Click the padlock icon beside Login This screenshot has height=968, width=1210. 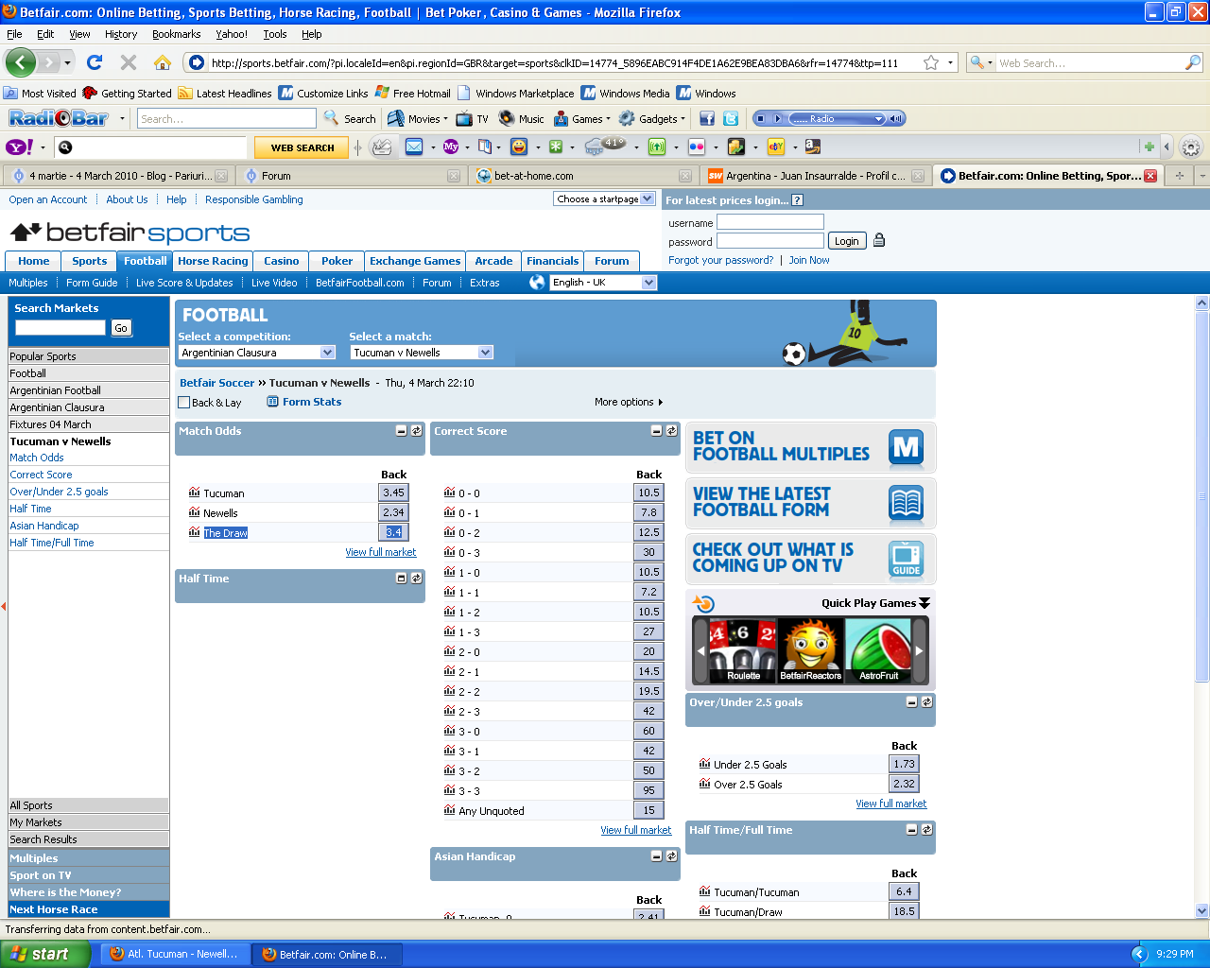(x=878, y=240)
